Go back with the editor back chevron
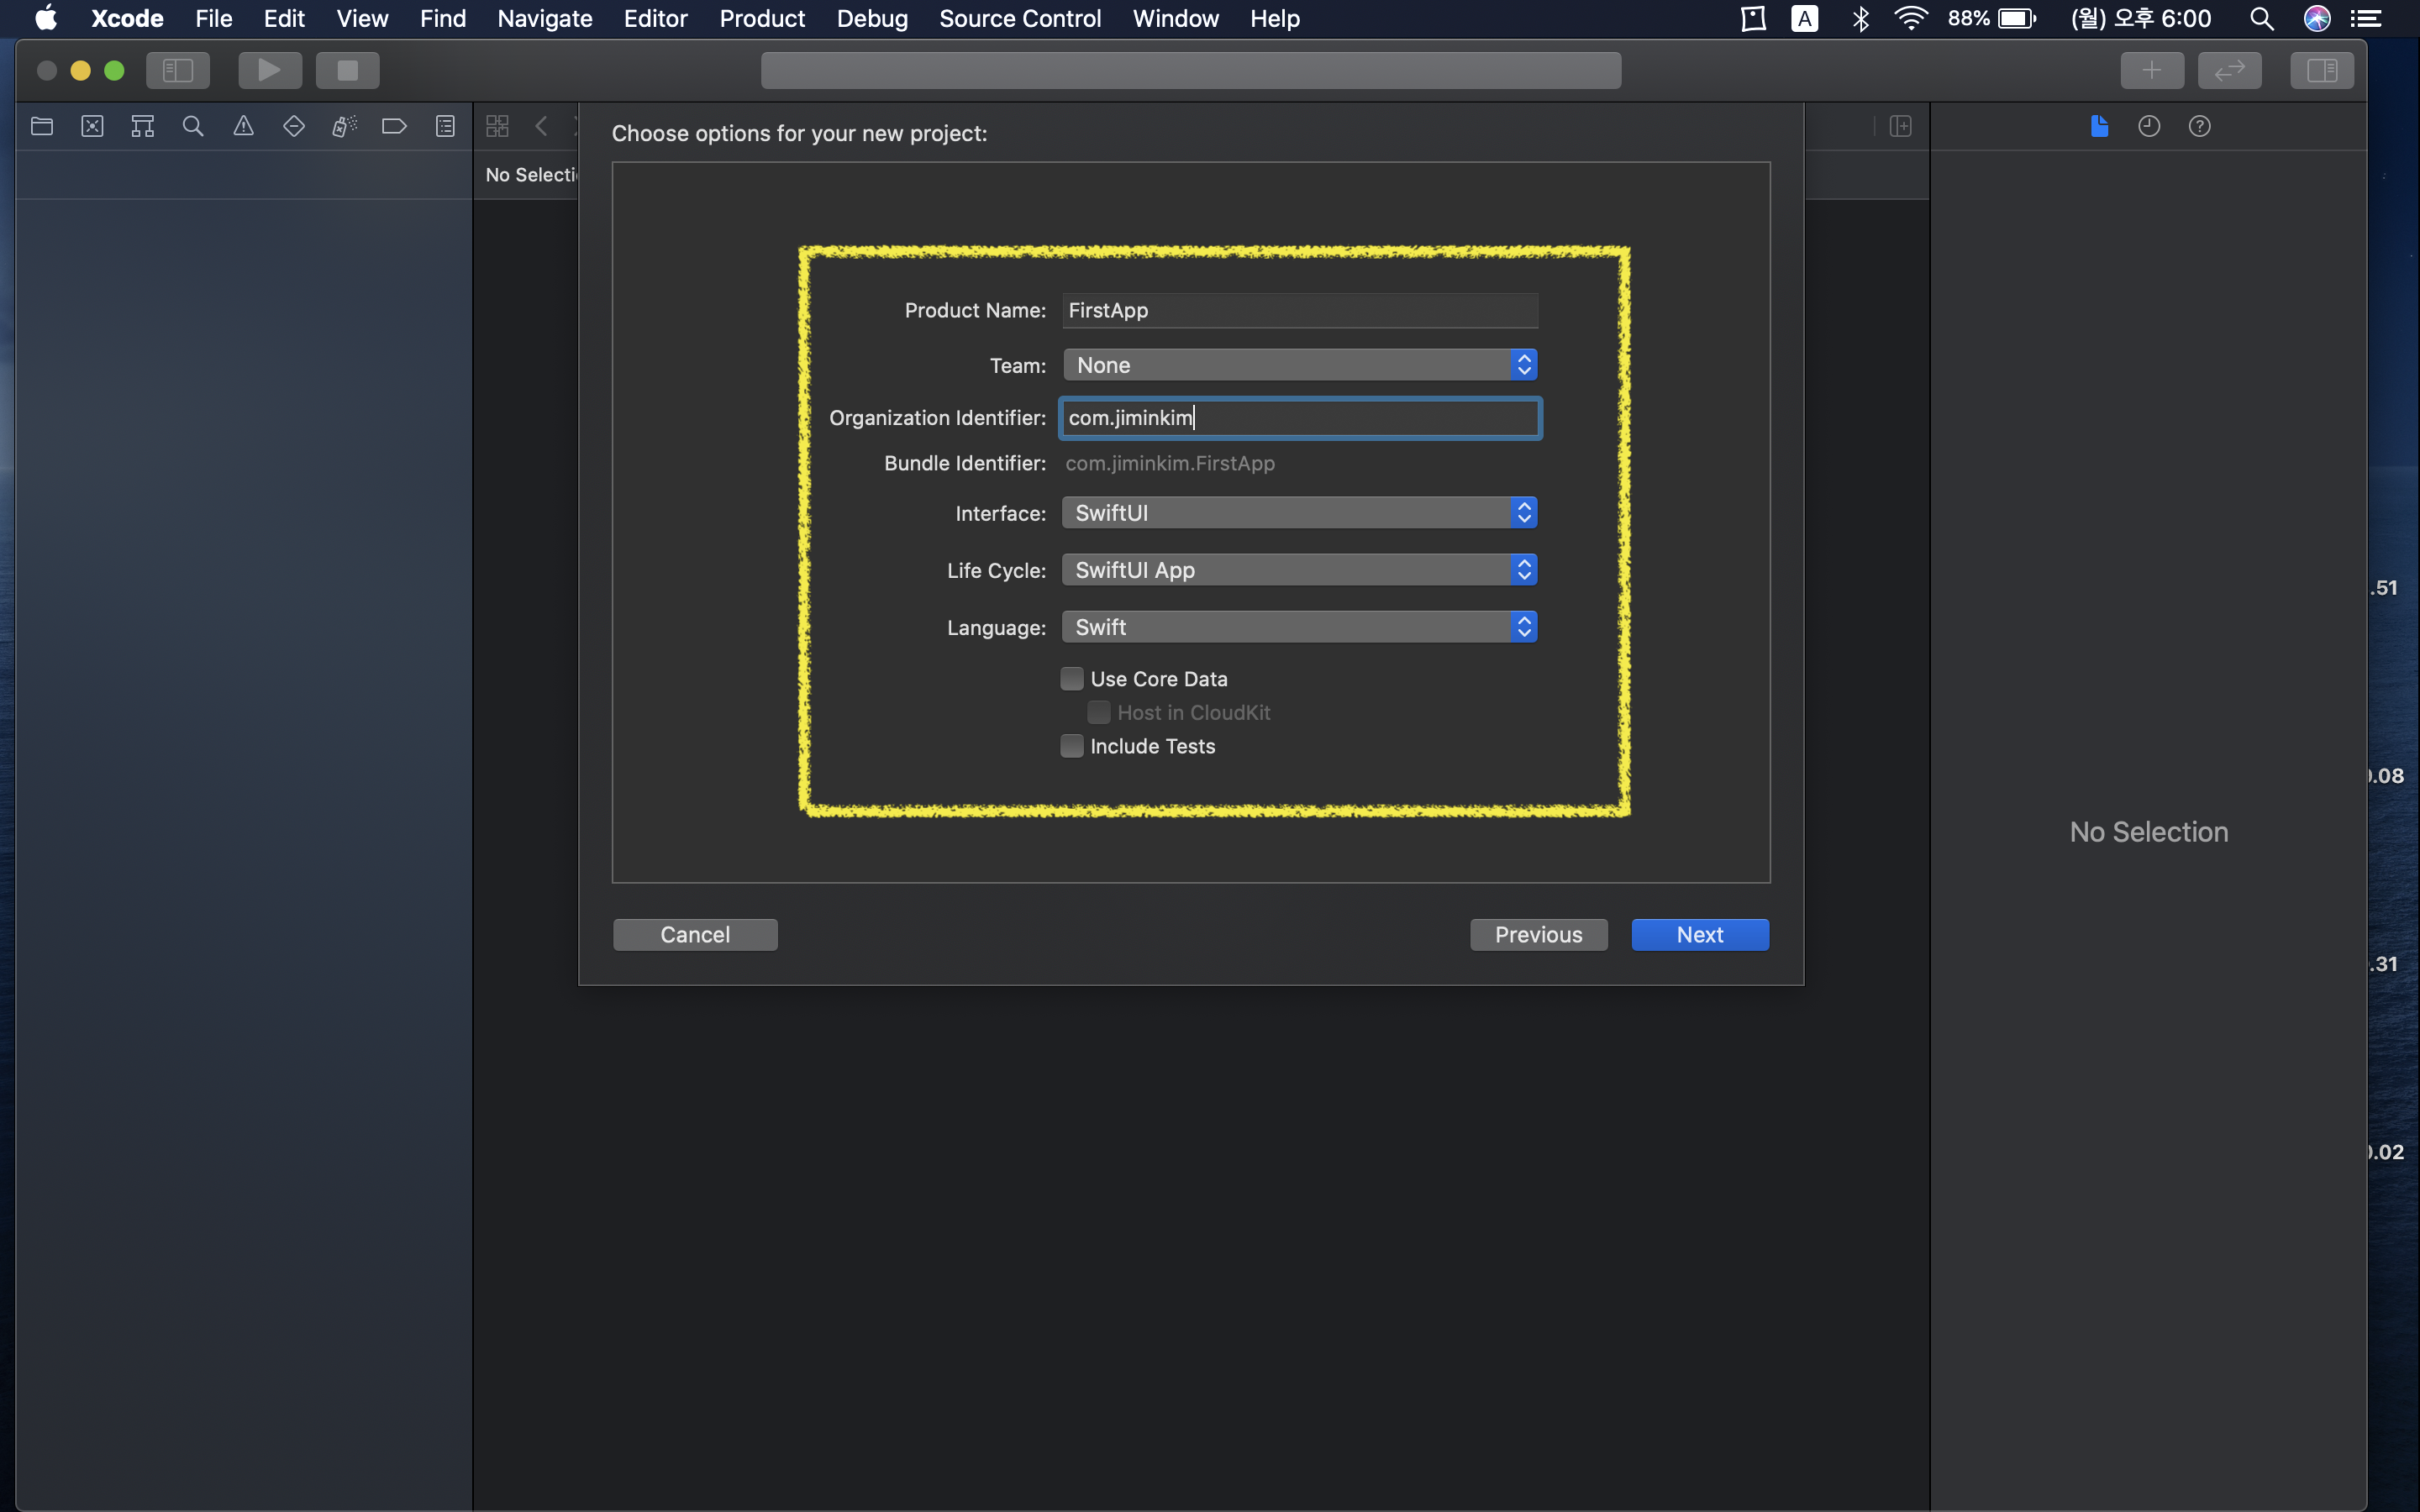Image resolution: width=2420 pixels, height=1512 pixels. pyautogui.click(x=541, y=126)
